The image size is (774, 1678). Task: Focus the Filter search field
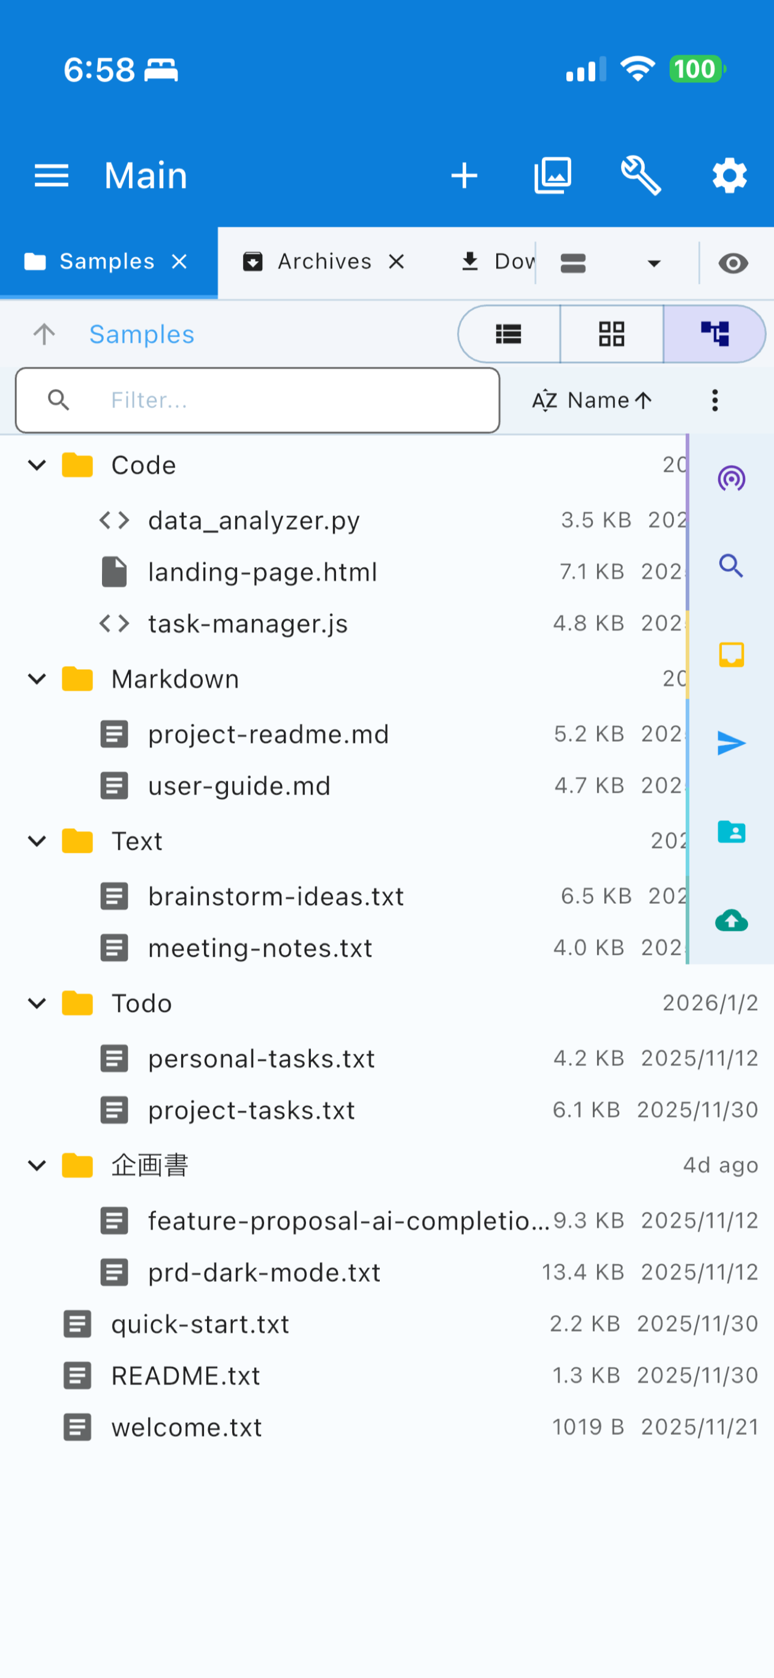tap(274, 401)
